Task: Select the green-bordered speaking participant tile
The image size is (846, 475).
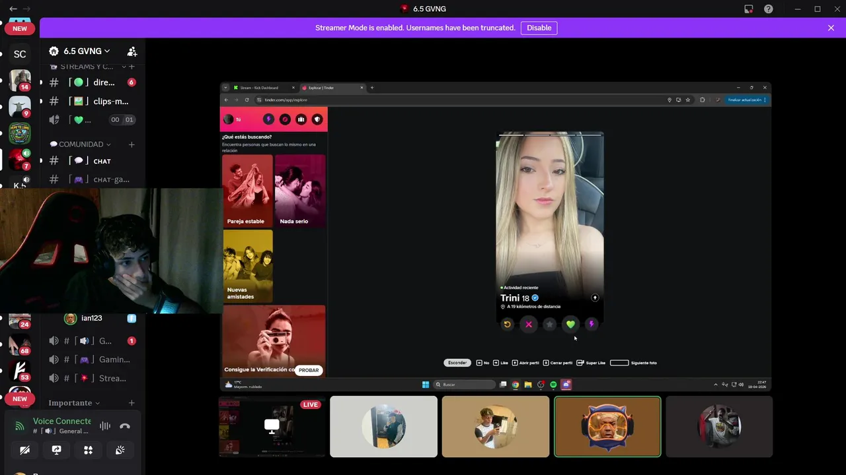Action: point(607,426)
